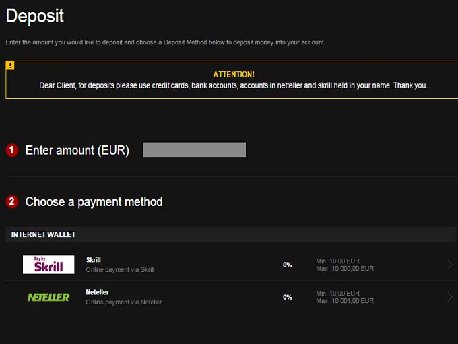Click the yellow warning exclamation icon
458x344 pixels.
click(10, 65)
